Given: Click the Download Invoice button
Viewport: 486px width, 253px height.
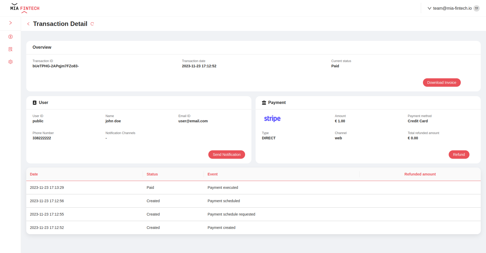Looking at the screenshot, I should [442, 82].
